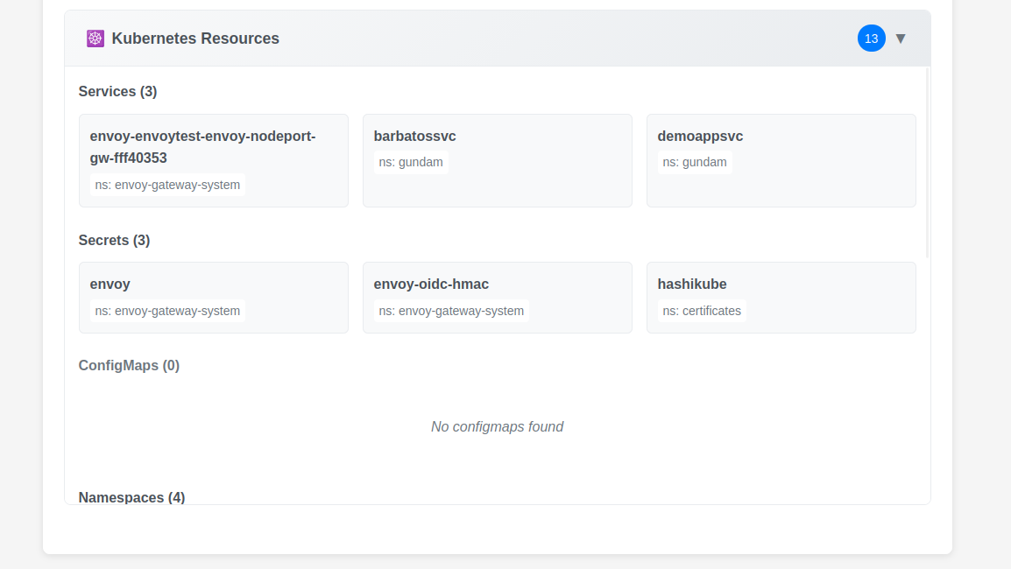
Task: Click the gundam namespace tag under demoappsvc
Action: tap(695, 162)
